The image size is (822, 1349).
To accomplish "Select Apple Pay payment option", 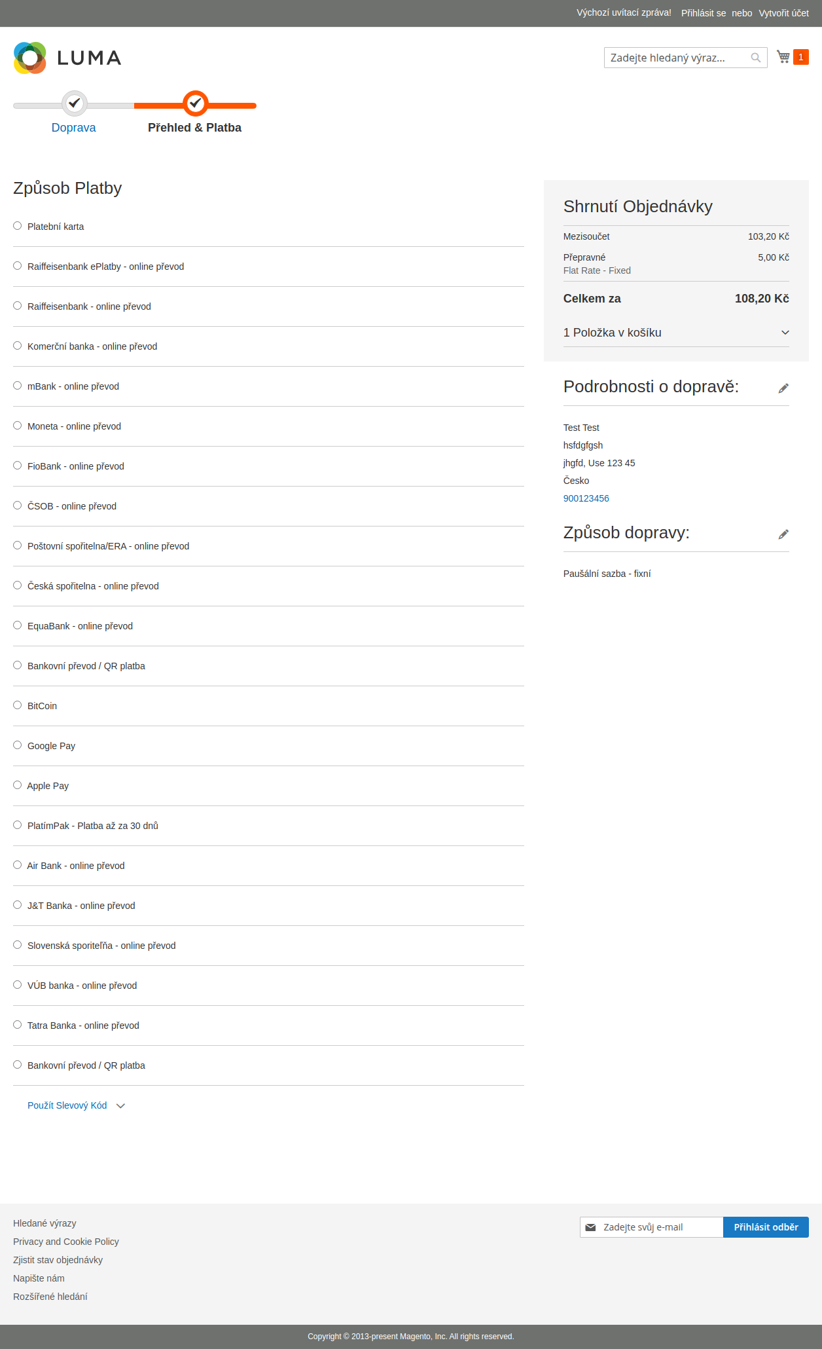I will point(18,785).
